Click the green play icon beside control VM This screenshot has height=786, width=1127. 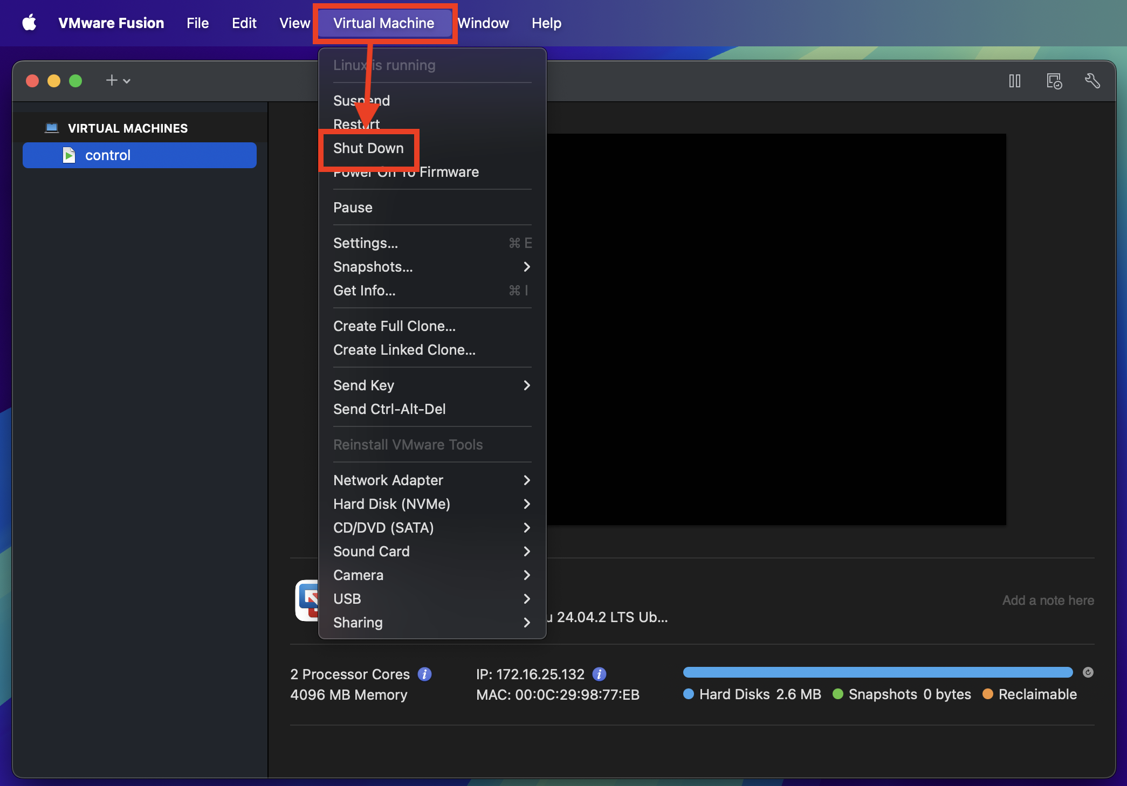pos(69,155)
